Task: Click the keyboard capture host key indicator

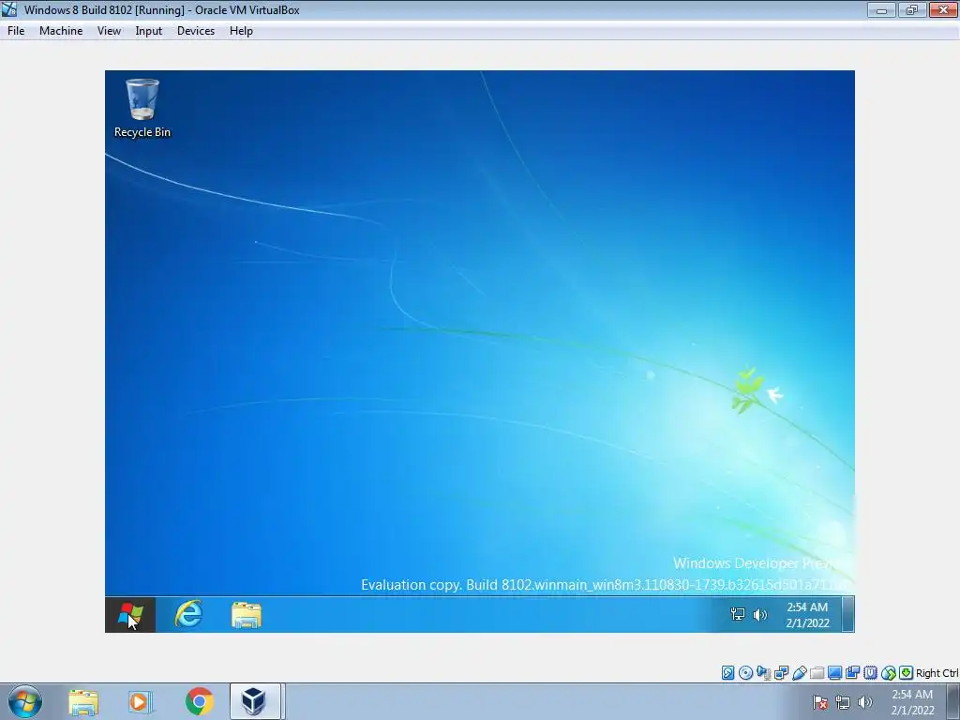Action: point(907,673)
